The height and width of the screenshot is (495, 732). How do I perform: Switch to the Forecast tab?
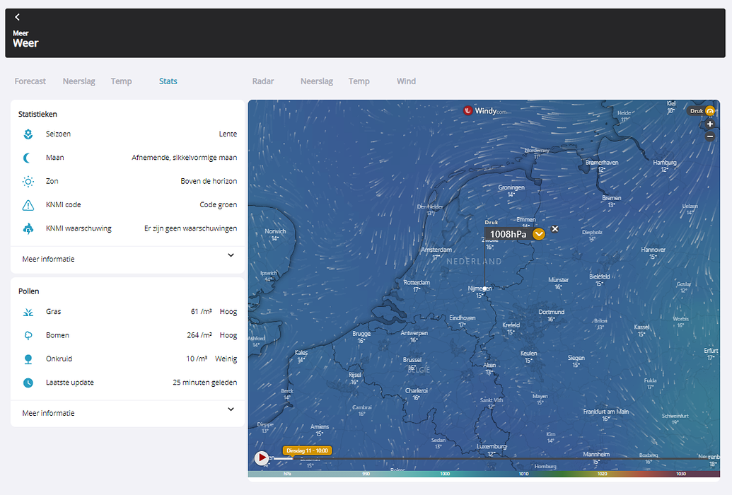(x=30, y=81)
